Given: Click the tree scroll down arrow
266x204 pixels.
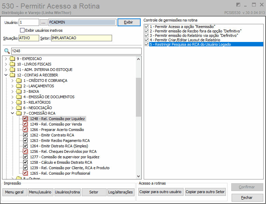Looking at the screenshot, I should (138, 176).
